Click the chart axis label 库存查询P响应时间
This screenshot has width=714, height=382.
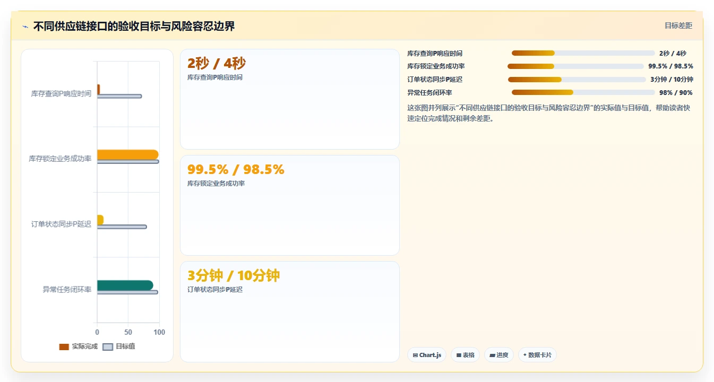click(x=61, y=94)
